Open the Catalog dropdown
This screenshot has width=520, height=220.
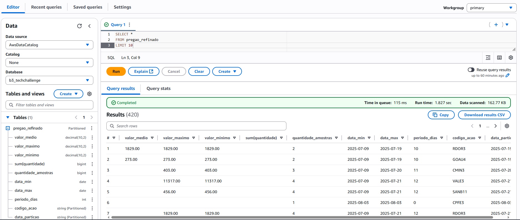[x=49, y=63]
